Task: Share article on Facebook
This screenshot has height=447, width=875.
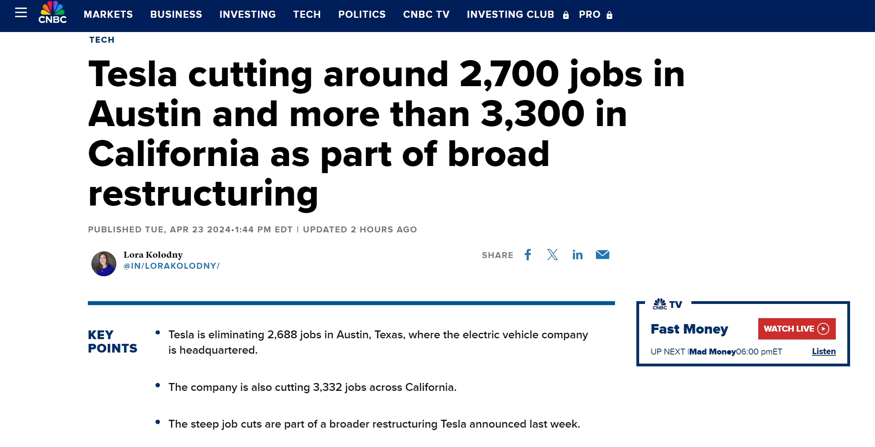Action: 528,255
